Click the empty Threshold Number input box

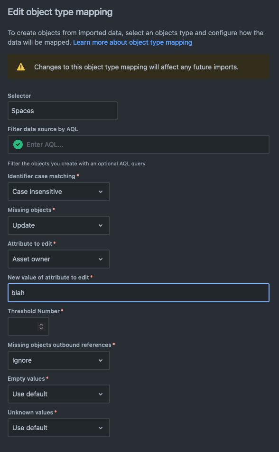[21, 326]
